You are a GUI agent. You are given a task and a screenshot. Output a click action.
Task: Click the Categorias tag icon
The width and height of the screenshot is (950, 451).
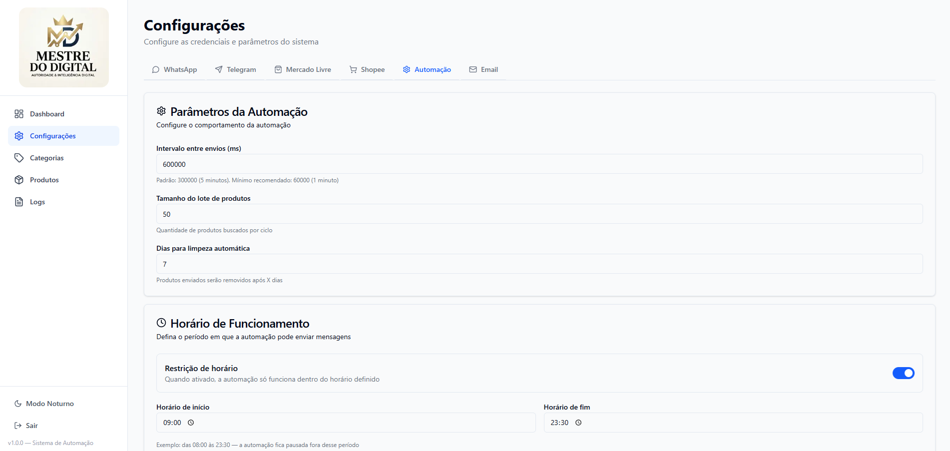pyautogui.click(x=19, y=158)
